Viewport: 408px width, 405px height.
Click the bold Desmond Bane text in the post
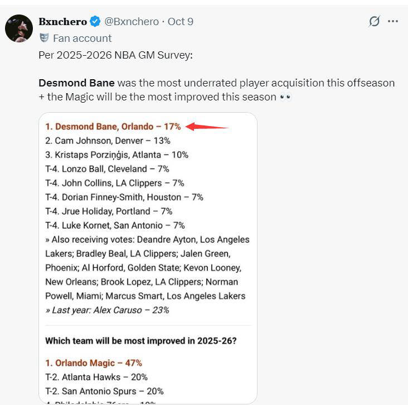76,83
